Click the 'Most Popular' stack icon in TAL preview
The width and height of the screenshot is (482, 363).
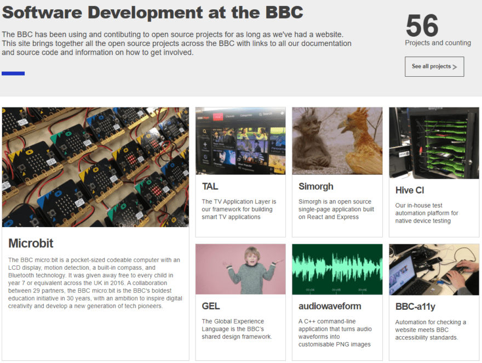[238, 160]
